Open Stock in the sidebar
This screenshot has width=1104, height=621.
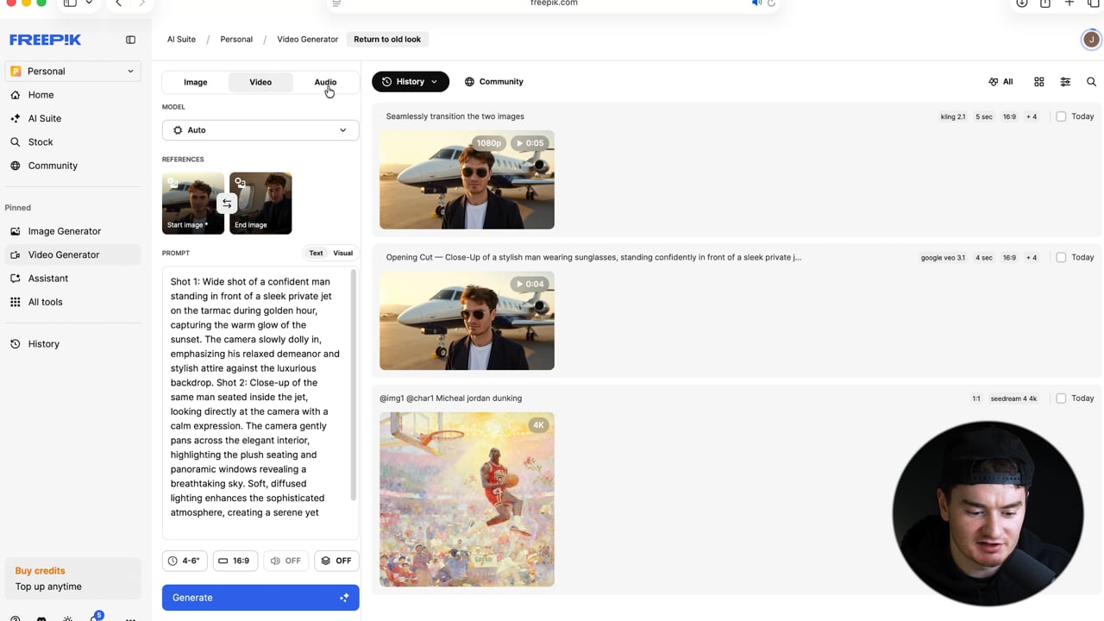click(x=41, y=141)
